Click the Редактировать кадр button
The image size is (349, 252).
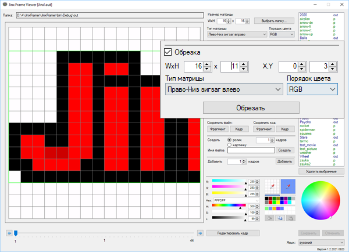point(233,233)
